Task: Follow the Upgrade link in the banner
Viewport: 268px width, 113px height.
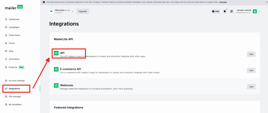Action: pos(223,2)
